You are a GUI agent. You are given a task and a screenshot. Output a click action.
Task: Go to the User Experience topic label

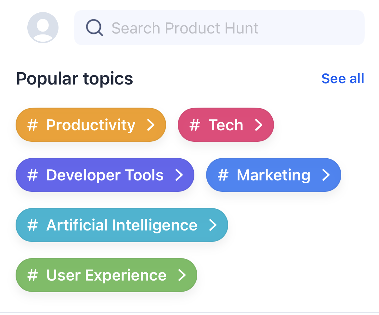(106, 275)
